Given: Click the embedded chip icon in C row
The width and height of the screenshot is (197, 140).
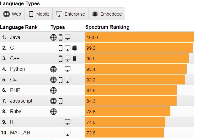Looking at the screenshot, I should click(x=74, y=48).
